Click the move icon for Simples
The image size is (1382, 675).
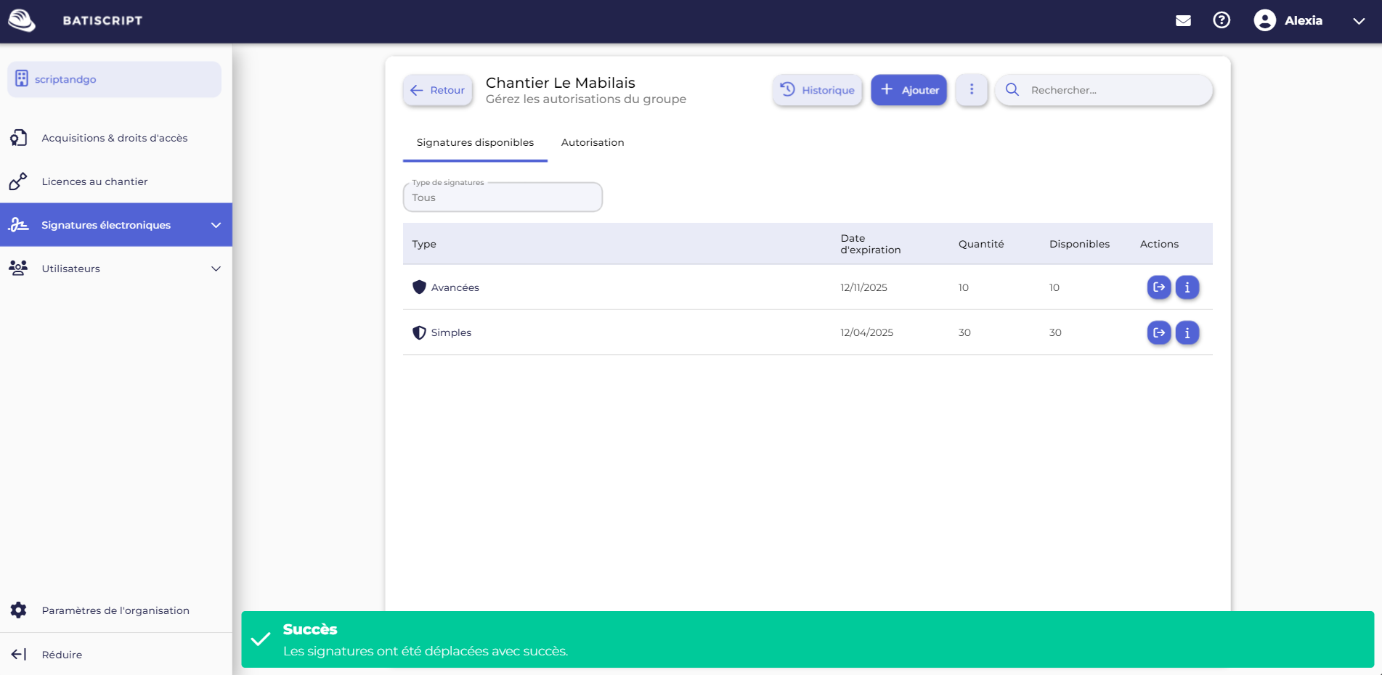(x=1159, y=332)
